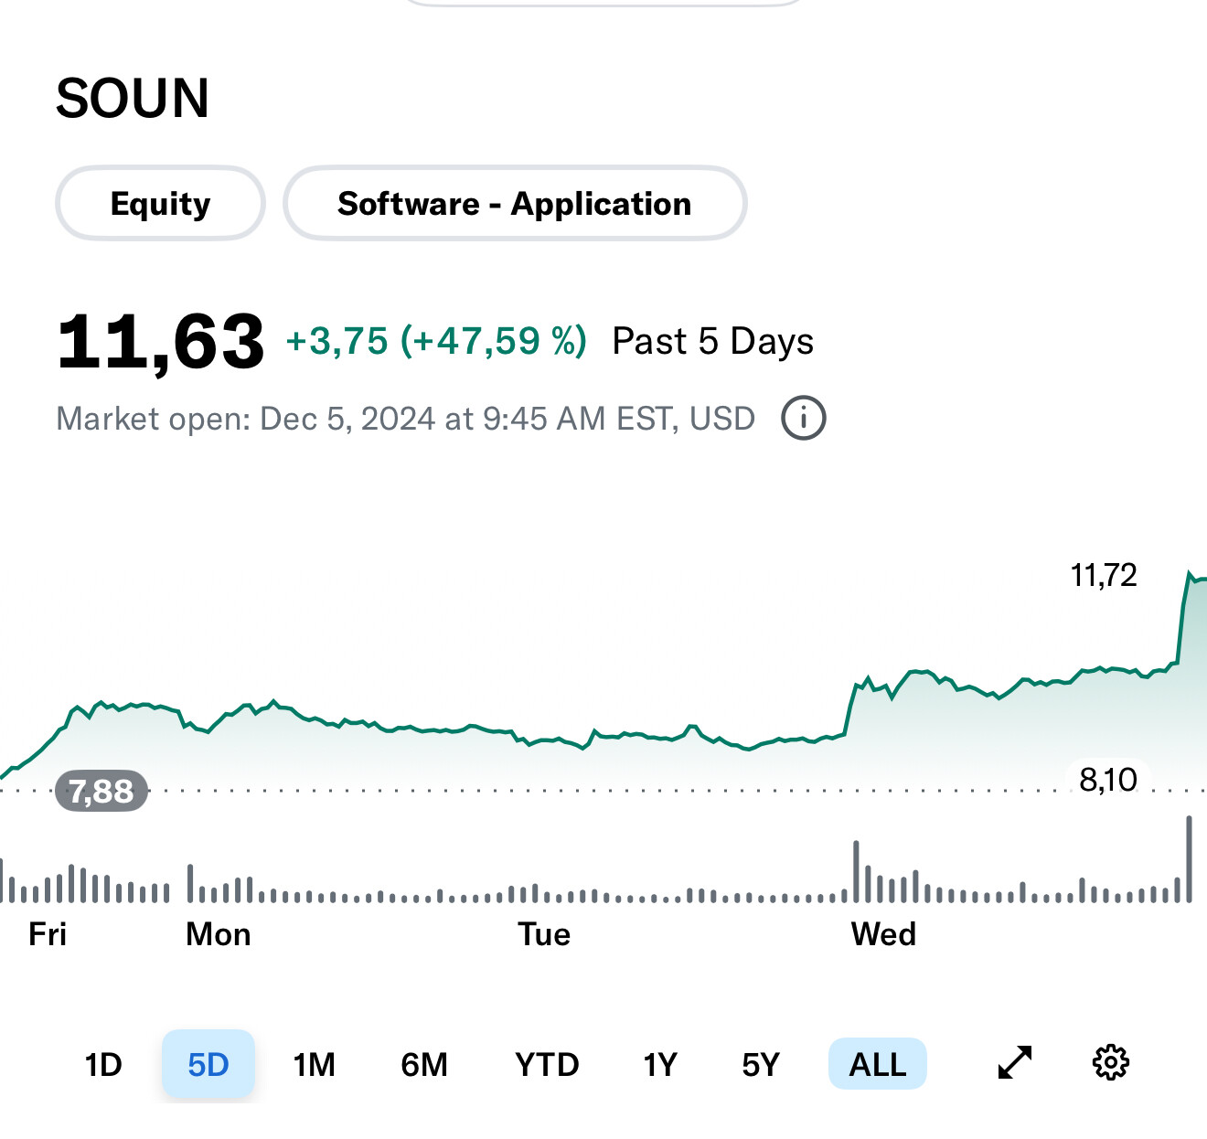This screenshot has width=1207, height=1139.
Task: Tap the 7,88 previous close label
Action: point(101,791)
